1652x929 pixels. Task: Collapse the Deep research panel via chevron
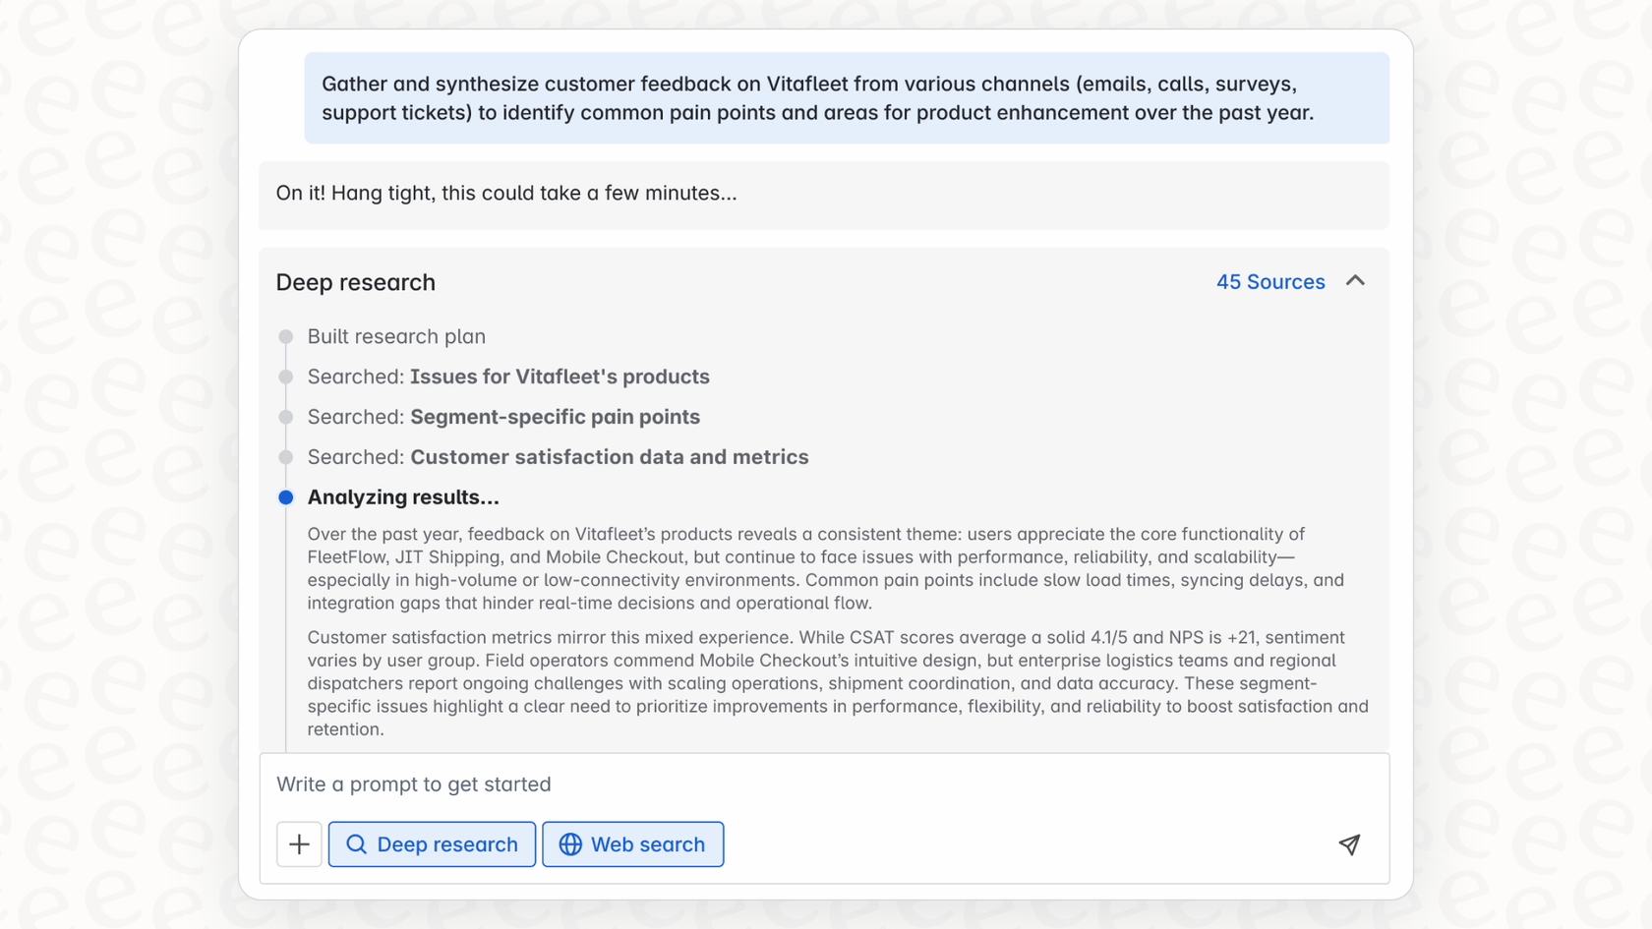1356,281
